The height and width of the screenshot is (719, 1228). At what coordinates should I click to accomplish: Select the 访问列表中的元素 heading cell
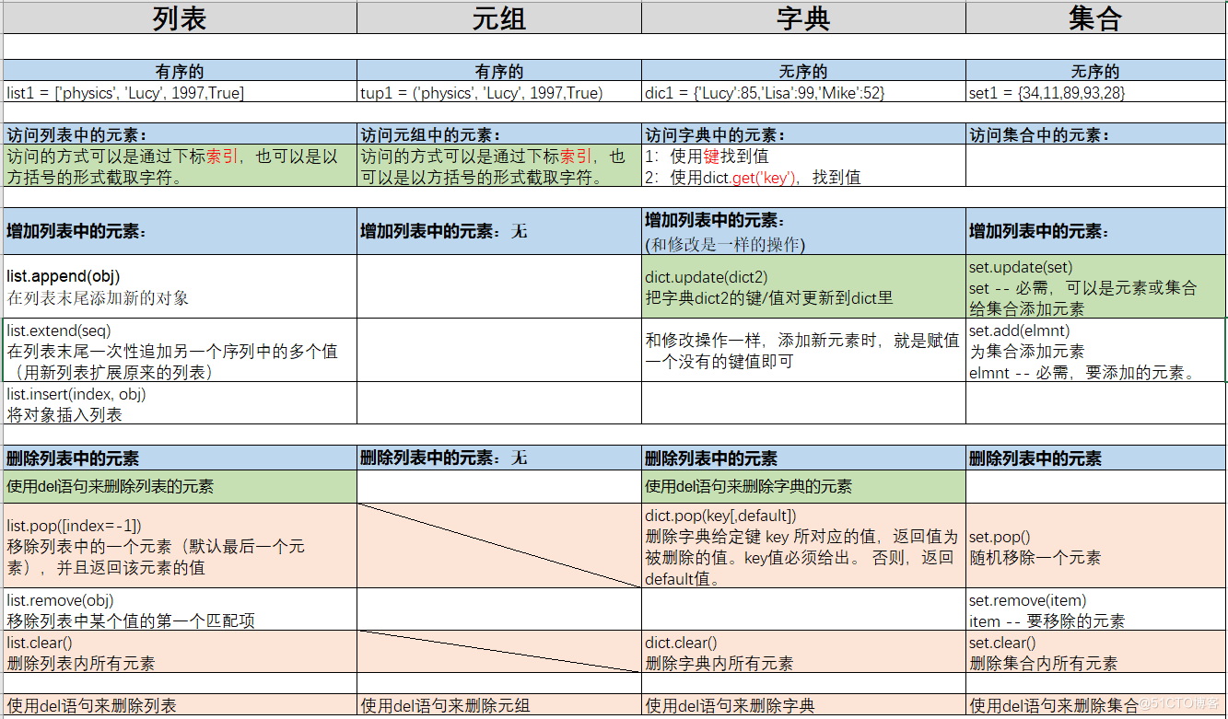coord(180,134)
